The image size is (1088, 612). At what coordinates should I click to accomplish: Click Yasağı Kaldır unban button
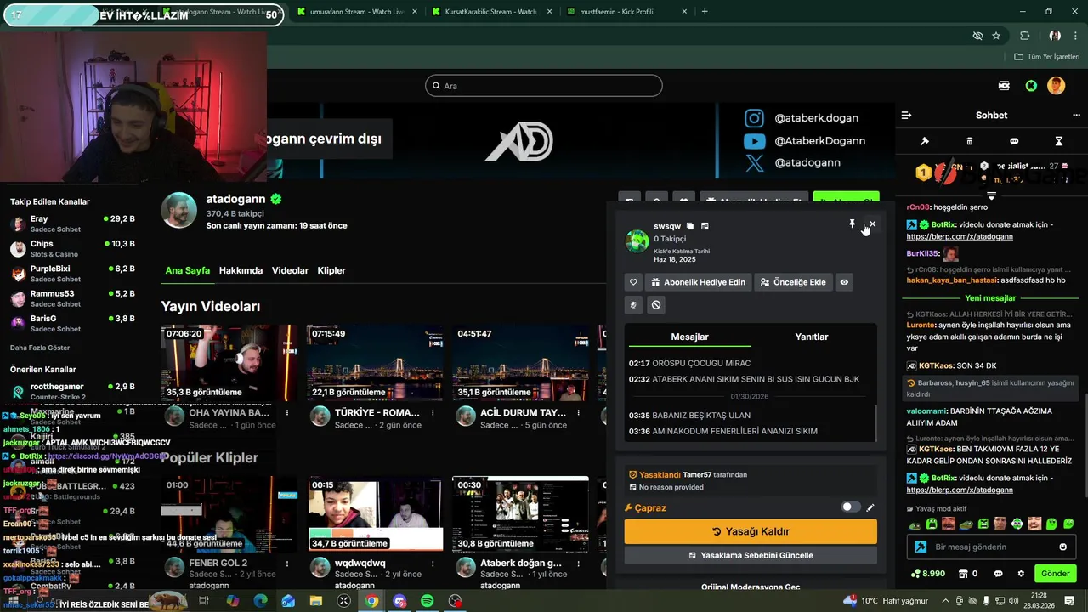(751, 531)
